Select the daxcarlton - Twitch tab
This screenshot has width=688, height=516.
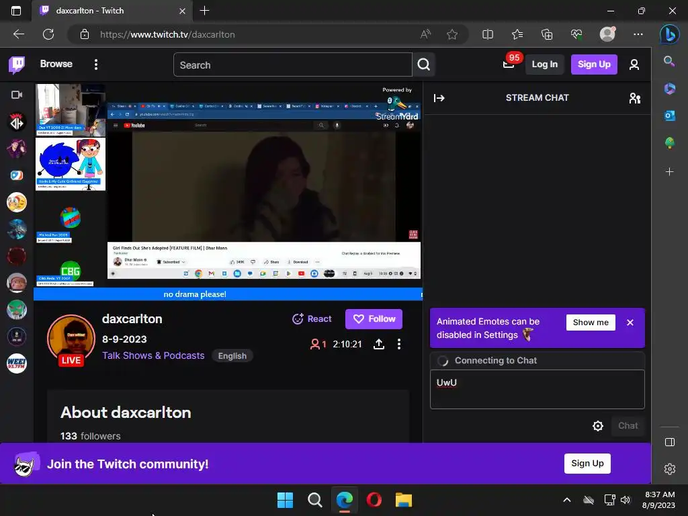pyautogui.click(x=112, y=11)
